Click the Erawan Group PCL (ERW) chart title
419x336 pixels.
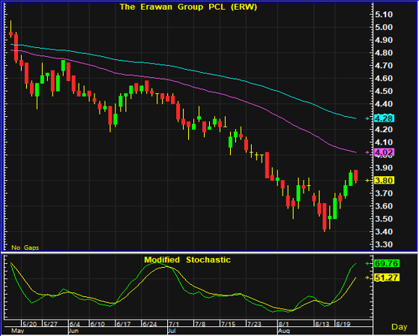click(188, 7)
